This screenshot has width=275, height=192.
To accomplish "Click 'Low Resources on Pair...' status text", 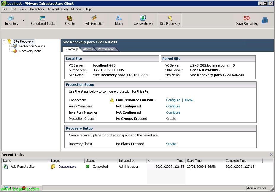I will tap(136, 100).
